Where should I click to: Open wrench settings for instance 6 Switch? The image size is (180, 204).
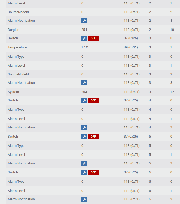(84, 173)
